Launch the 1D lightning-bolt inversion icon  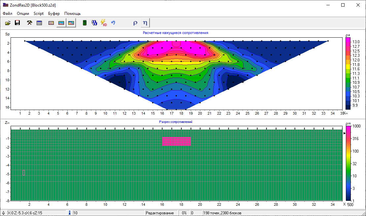[x=104, y=23]
